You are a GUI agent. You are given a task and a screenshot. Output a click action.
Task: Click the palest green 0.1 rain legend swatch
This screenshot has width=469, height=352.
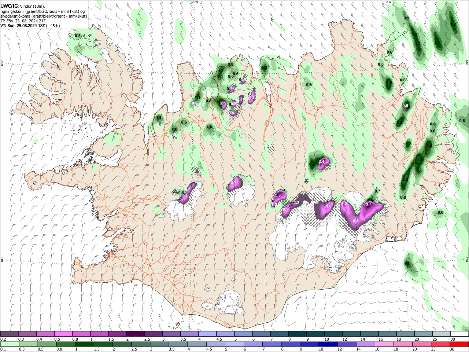click(9, 344)
